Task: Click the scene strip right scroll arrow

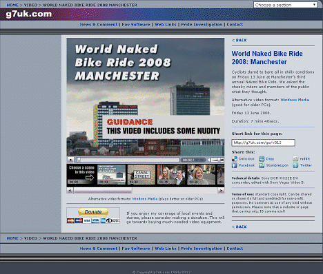Action: click(x=221, y=191)
